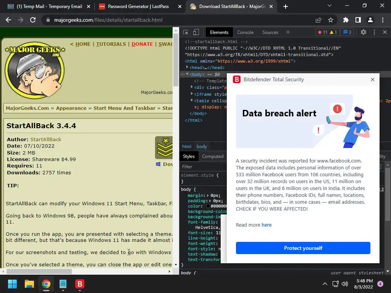Expand the margin shorthand property
Viewport: 391px width, 293px height.
[208, 195]
